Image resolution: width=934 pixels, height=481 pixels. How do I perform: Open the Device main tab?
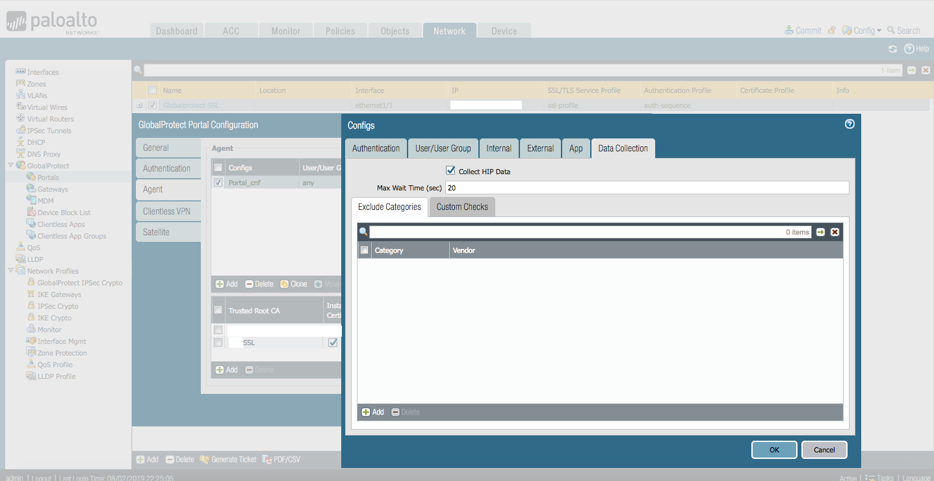point(504,31)
